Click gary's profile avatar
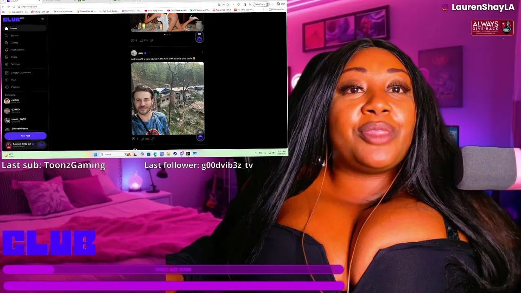Image resolution: width=521 pixels, height=293 pixels. pos(134,53)
